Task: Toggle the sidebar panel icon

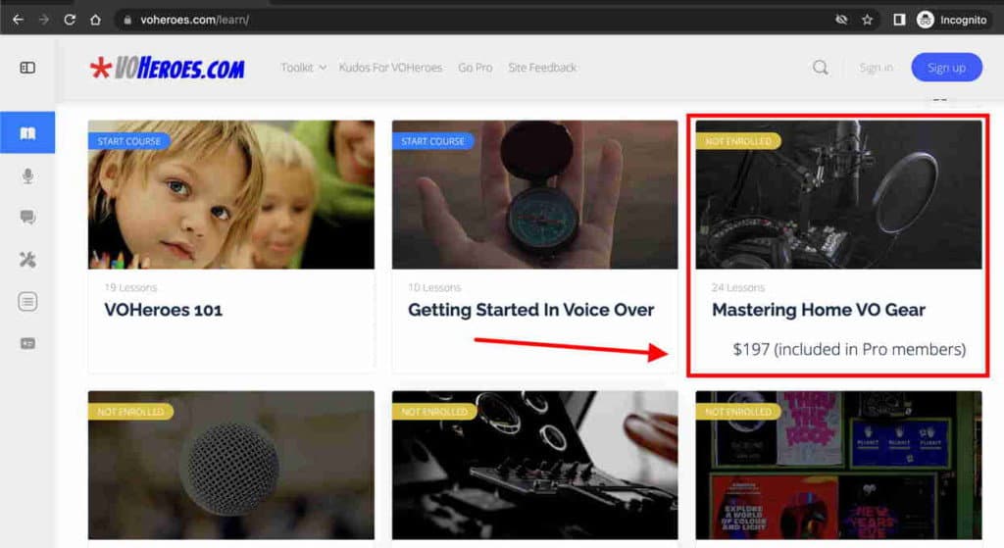Action: point(27,68)
